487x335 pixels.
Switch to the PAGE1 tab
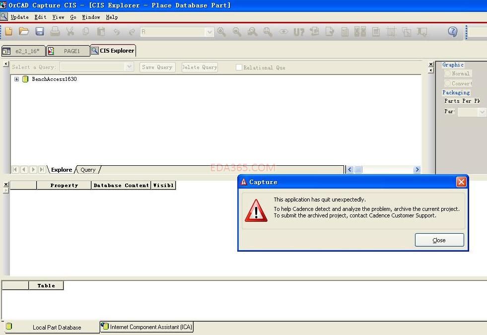pos(70,50)
